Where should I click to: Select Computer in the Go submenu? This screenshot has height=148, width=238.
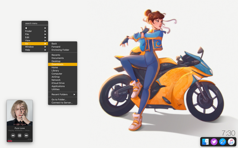tap(62, 74)
